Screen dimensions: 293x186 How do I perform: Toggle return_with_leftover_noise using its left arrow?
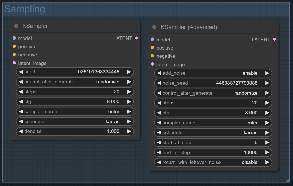[x=159, y=162]
